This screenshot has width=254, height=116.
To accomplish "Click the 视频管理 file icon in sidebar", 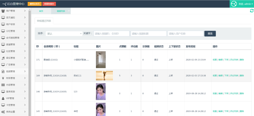I will [x=3, y=71].
